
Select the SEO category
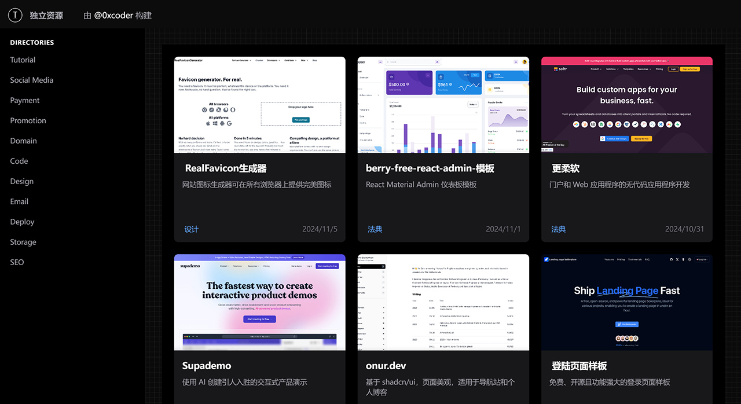[x=17, y=262]
